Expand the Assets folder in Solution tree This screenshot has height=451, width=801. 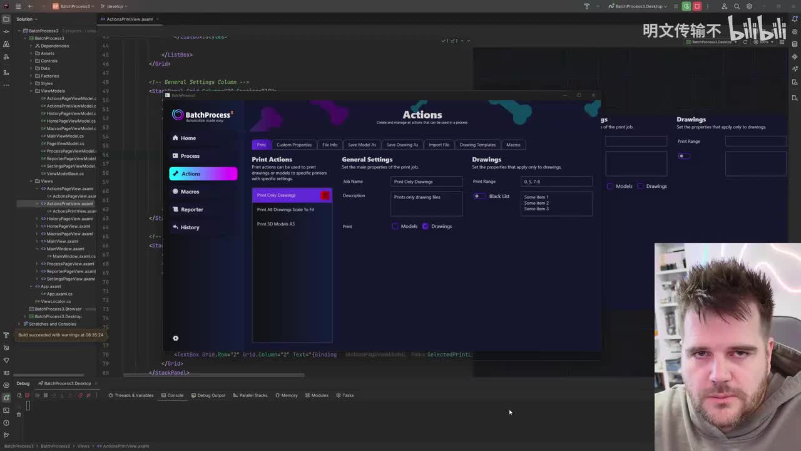(x=31, y=53)
